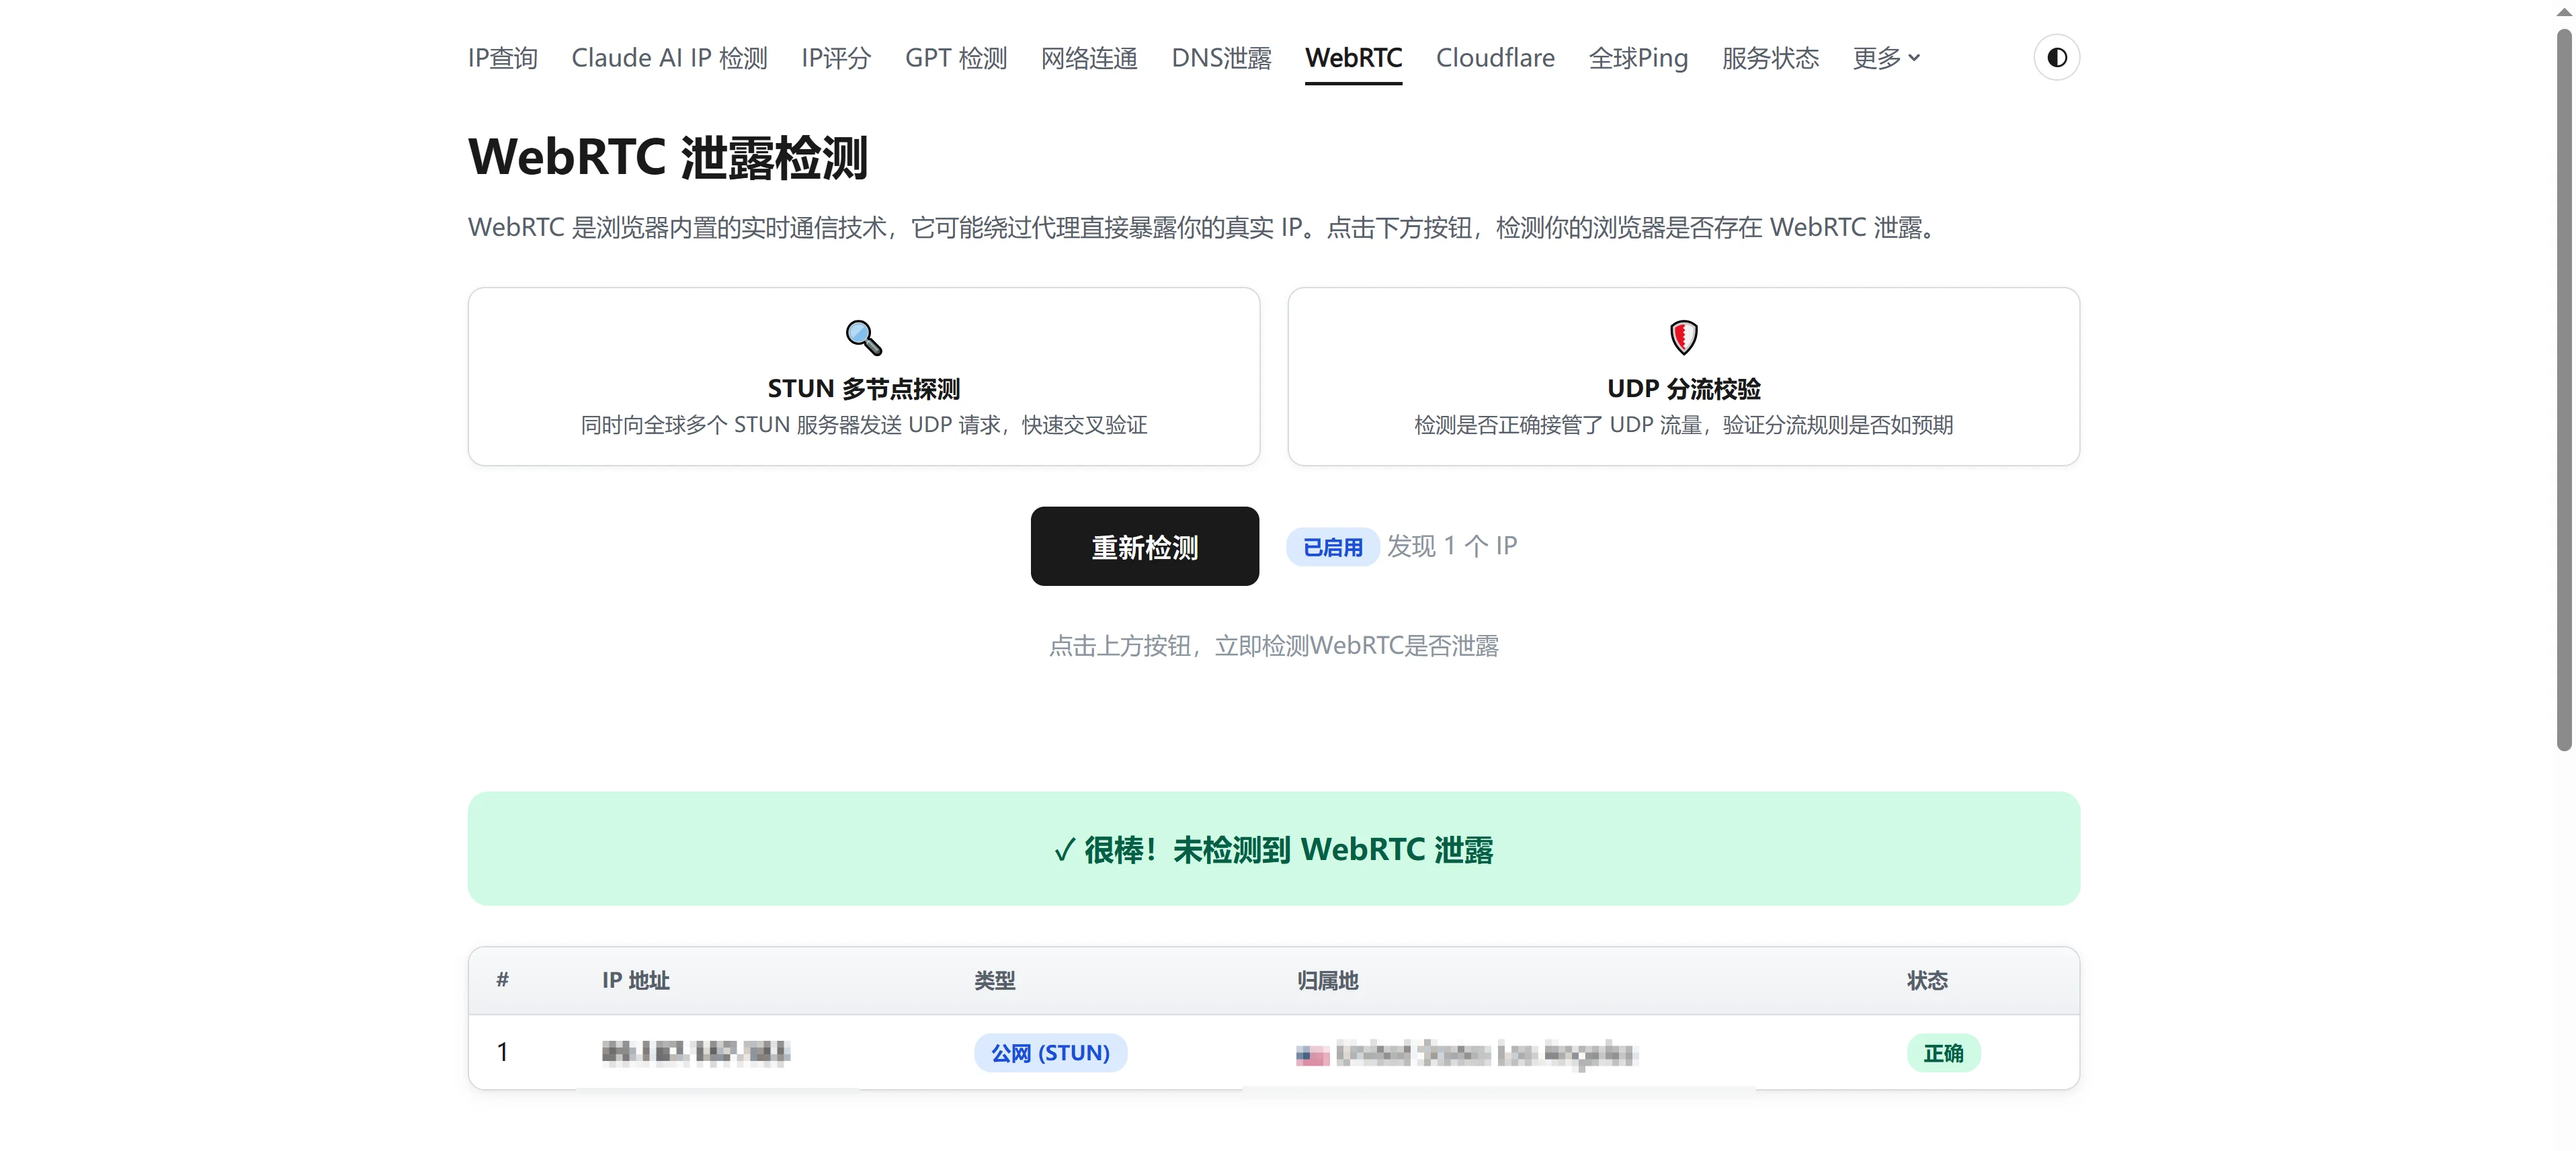Navigate to DNS泄露 tab
This screenshot has width=2576, height=1151.
coord(1221,58)
